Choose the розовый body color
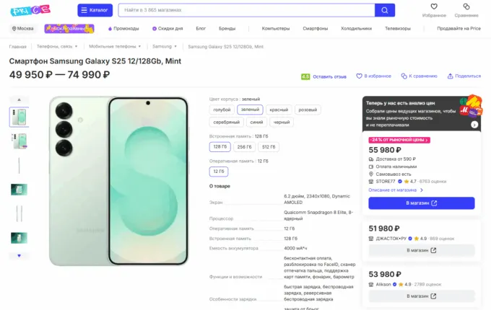Viewport: 491px width, 310px height. [308, 110]
